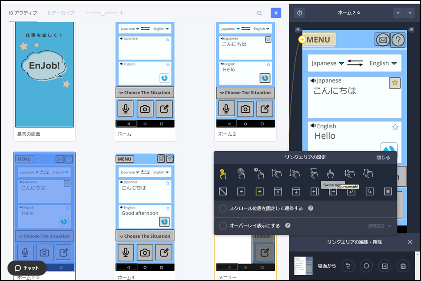Select the 最初の画面 EnJob! screen thumbnail
This screenshot has height=281, width=421.
(x=45, y=74)
